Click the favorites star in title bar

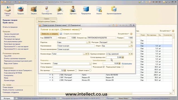click(x=19, y=2)
